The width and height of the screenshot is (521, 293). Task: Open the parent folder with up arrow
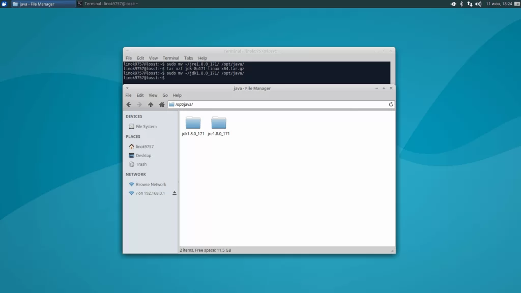(151, 104)
